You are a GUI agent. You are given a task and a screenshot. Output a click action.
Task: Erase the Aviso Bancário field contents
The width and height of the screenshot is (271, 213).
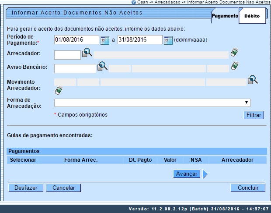(x=235, y=67)
